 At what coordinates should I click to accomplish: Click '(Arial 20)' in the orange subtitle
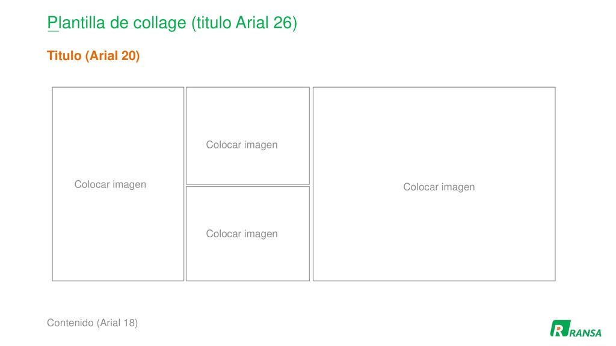coord(112,56)
